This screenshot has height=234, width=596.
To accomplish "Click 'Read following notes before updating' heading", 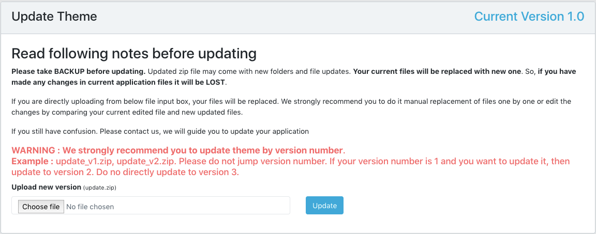I will pyautogui.click(x=134, y=53).
